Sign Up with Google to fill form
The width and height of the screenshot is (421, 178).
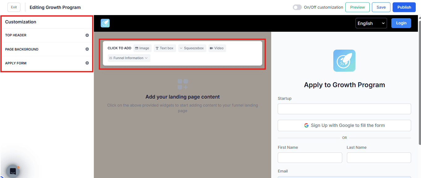point(344,125)
